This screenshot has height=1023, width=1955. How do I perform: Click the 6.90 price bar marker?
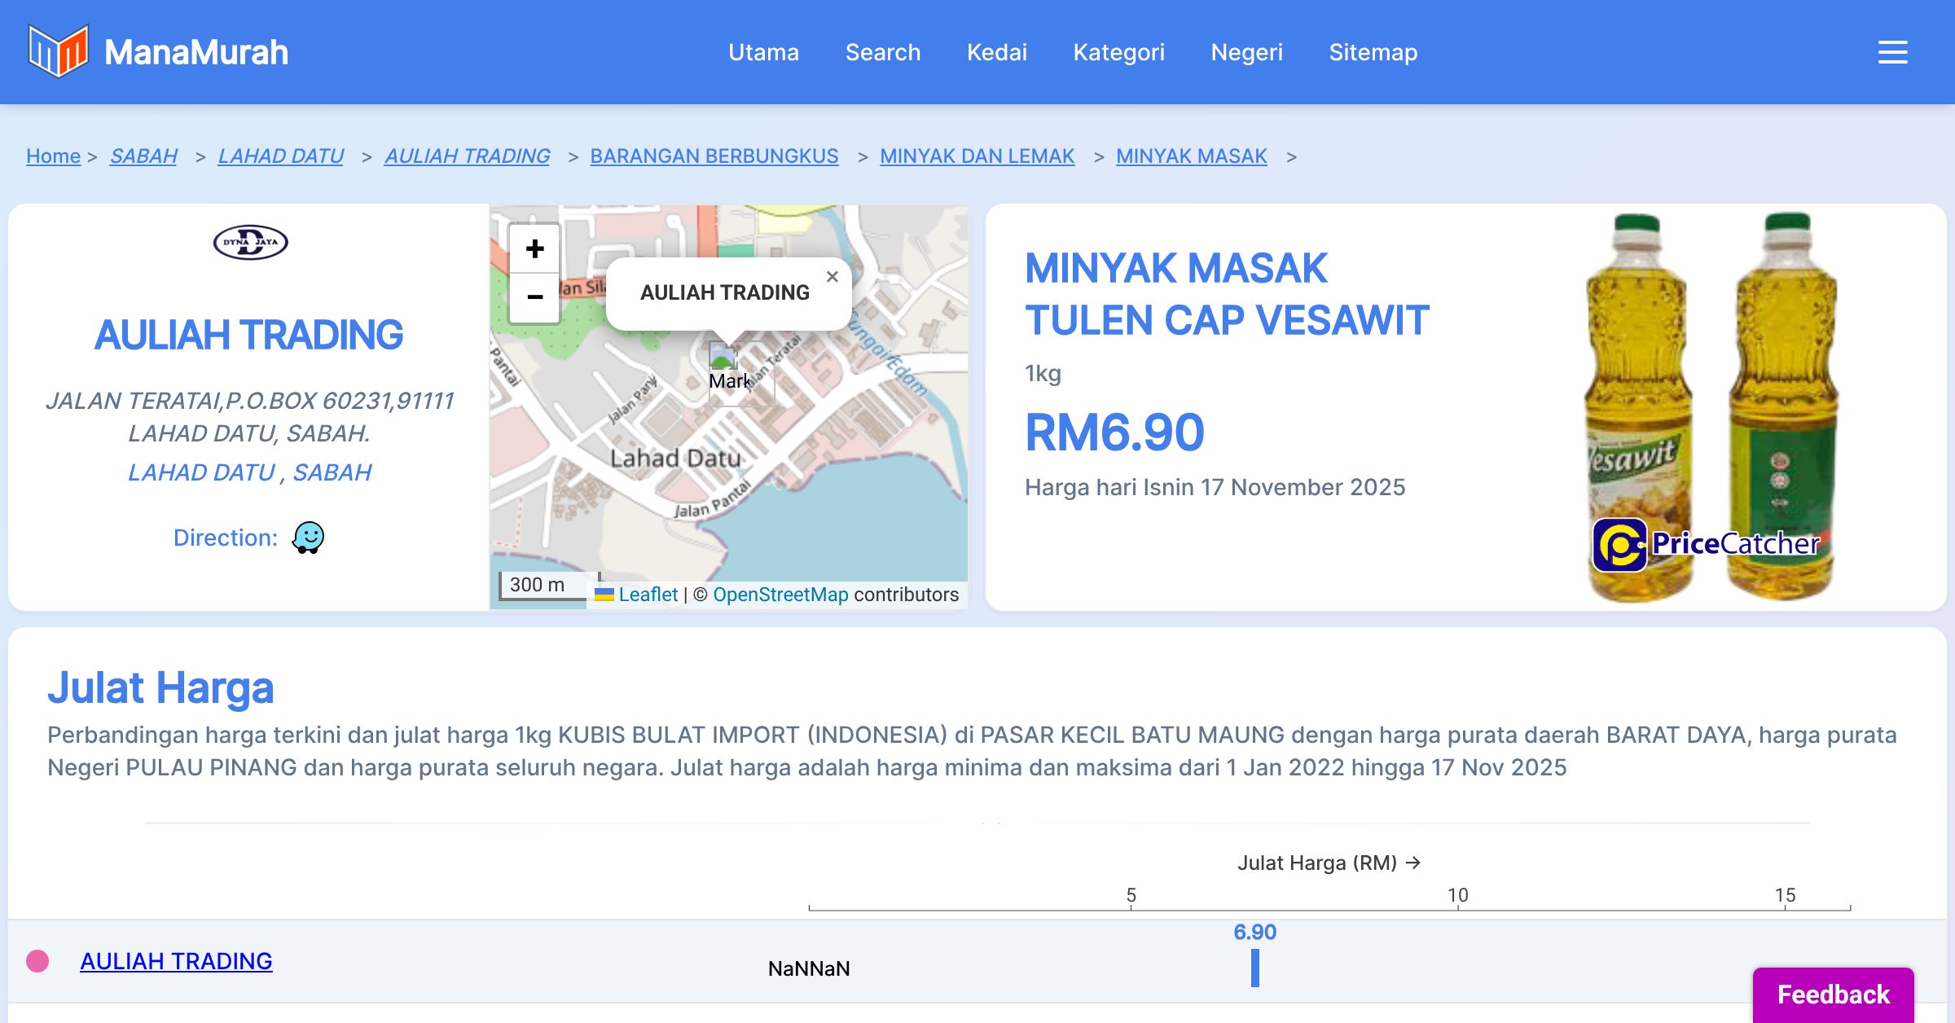tap(1254, 968)
